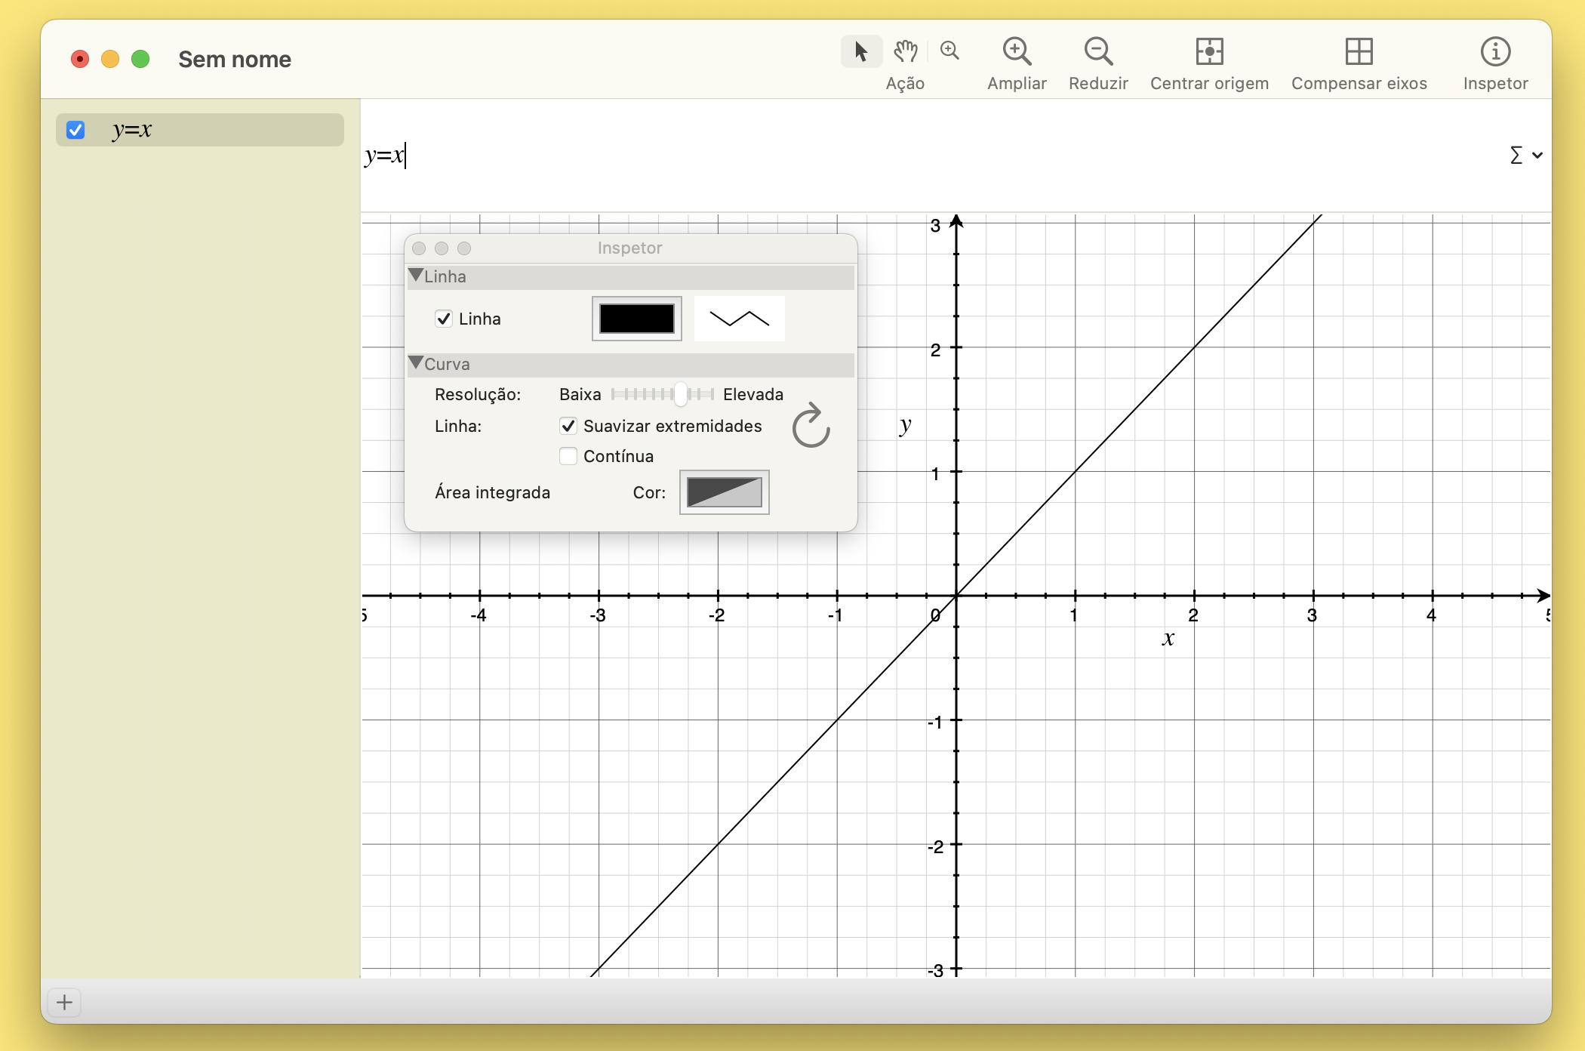Viewport: 1585px width, 1051px height.
Task: Enable the Contínua checkbox
Action: pyautogui.click(x=568, y=456)
